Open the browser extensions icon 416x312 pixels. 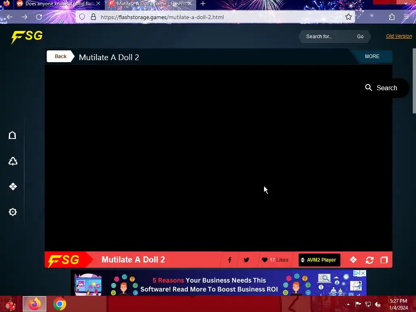coord(392,17)
